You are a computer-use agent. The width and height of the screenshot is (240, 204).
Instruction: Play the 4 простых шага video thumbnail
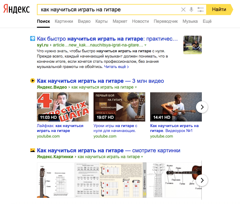pyautogui.click(x=63, y=107)
